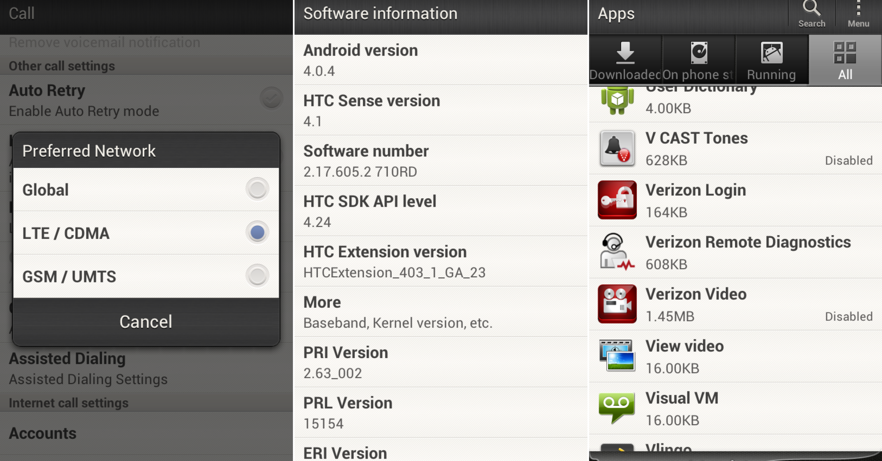Tap the View video app icon
Image resolution: width=882 pixels, height=461 pixels.
coord(617,356)
